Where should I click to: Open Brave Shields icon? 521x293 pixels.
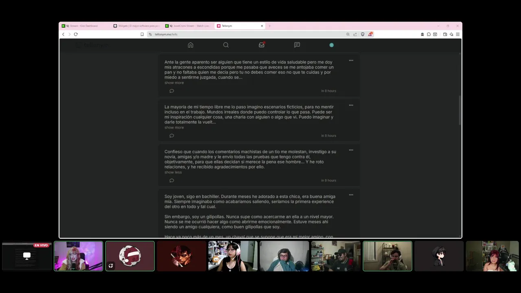pyautogui.click(x=363, y=34)
